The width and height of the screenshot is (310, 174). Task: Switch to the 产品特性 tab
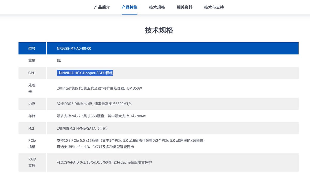[x=129, y=7]
